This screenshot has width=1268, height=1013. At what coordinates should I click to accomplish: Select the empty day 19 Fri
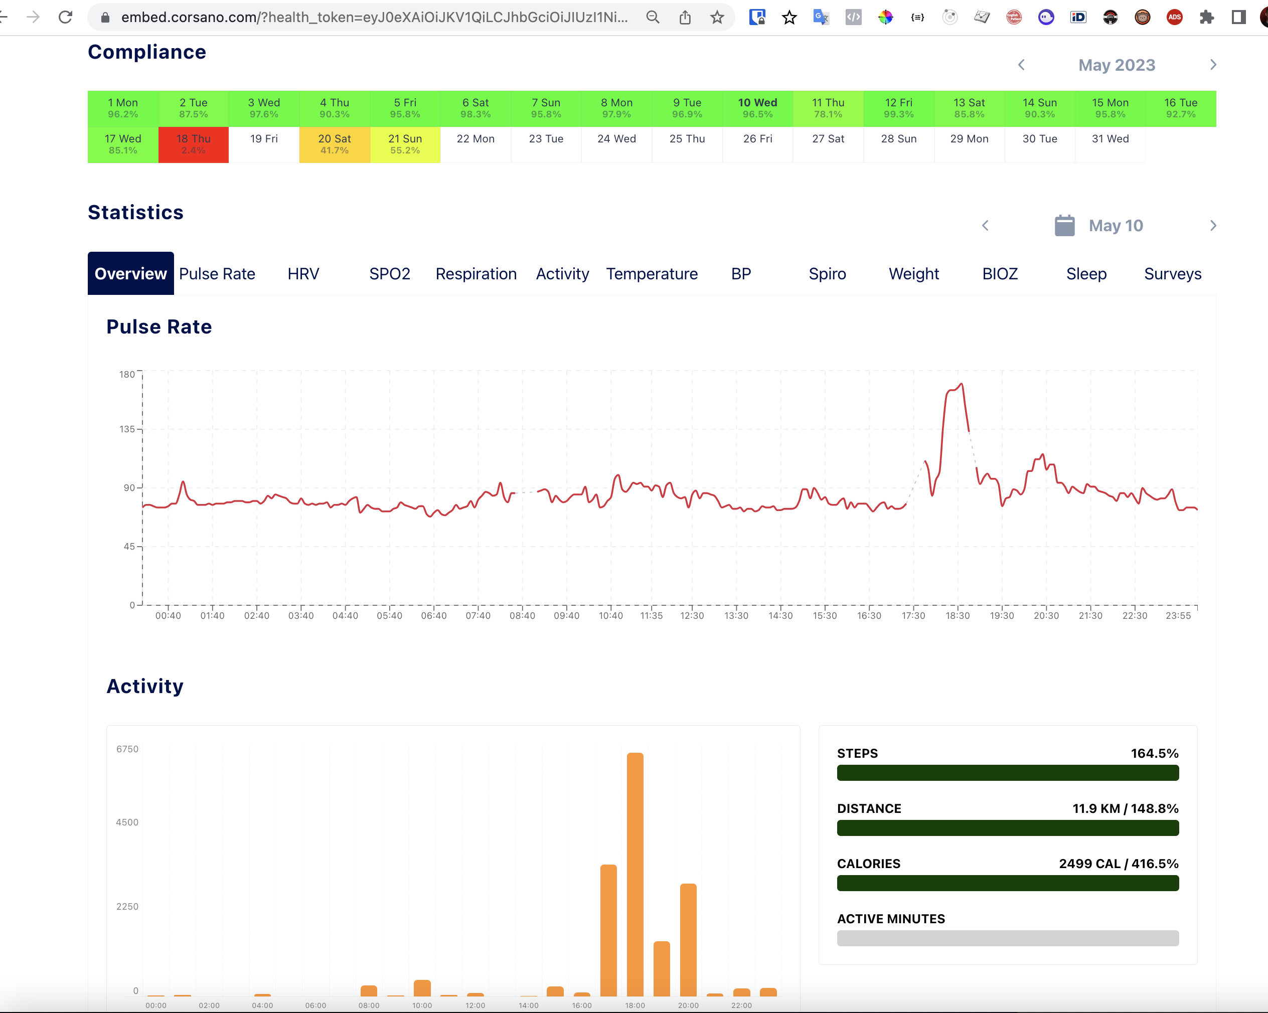pos(264,144)
